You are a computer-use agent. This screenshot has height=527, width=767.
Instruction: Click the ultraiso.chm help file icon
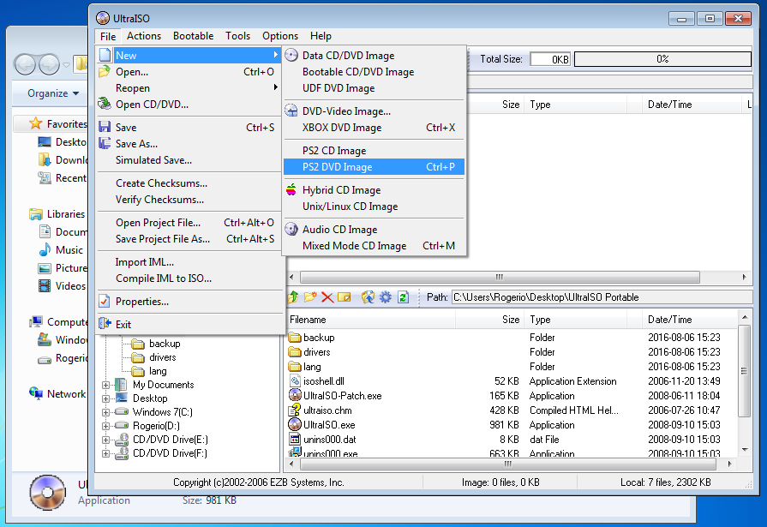click(295, 410)
